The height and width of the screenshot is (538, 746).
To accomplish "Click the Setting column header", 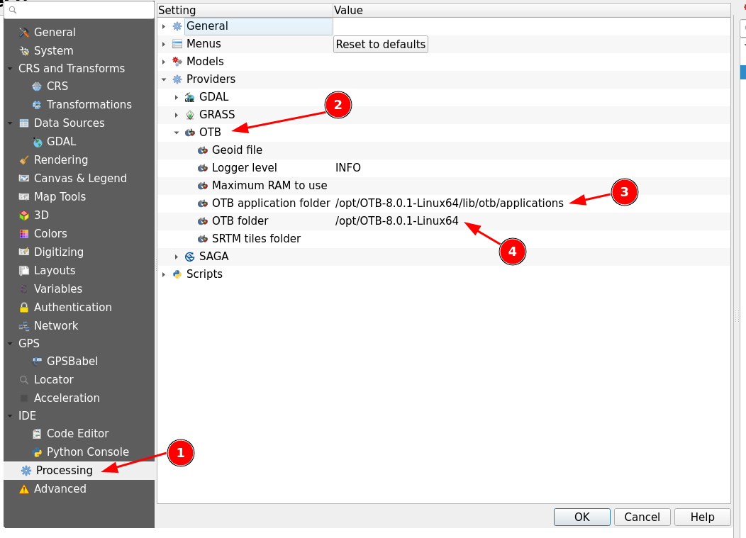I will tap(245, 10).
